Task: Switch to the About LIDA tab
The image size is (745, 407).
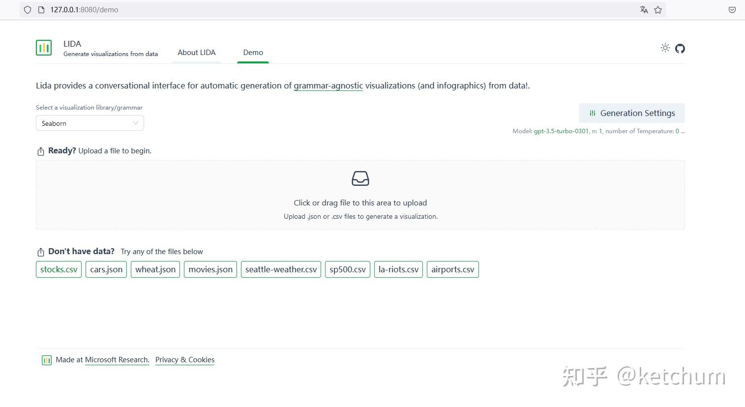Action: (x=197, y=53)
